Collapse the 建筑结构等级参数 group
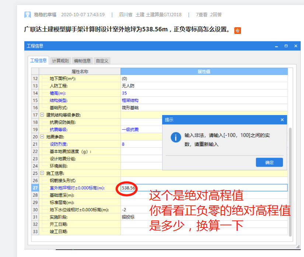This screenshot has width=304, height=257. (x=42, y=115)
